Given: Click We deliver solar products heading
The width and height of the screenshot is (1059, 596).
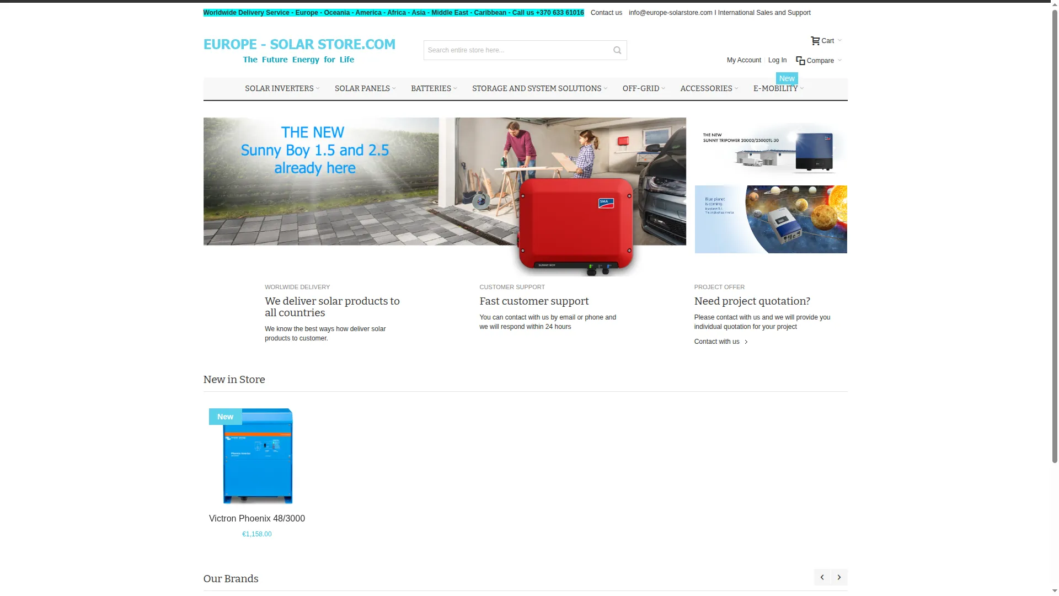Looking at the screenshot, I should click(x=332, y=307).
